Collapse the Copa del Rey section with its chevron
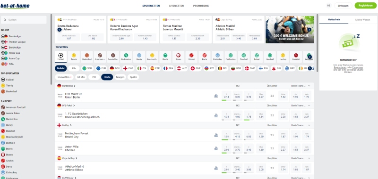 (309, 158)
